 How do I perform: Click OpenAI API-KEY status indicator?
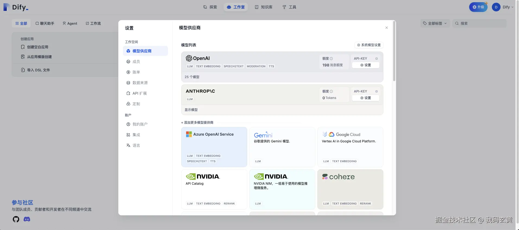pos(376,59)
